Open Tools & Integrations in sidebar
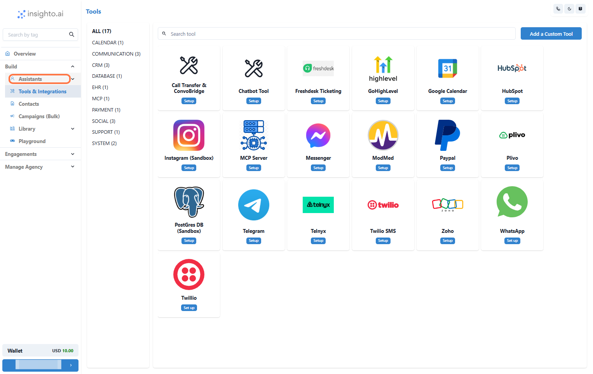This screenshot has height=374, width=593. click(43, 91)
